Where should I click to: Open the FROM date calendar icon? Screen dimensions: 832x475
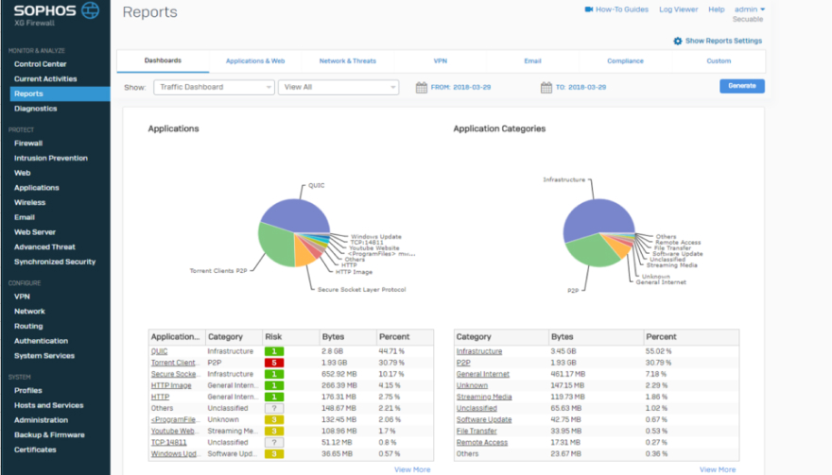(x=422, y=87)
